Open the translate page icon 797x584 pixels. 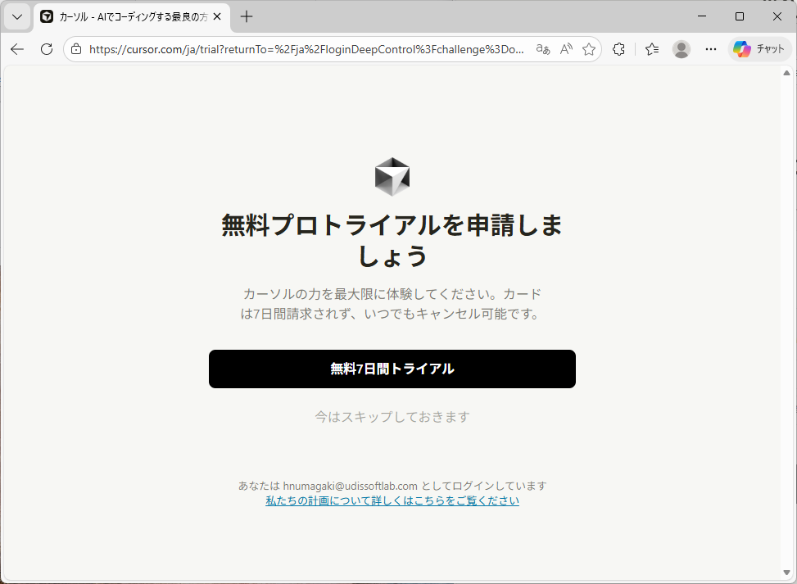pyautogui.click(x=542, y=49)
